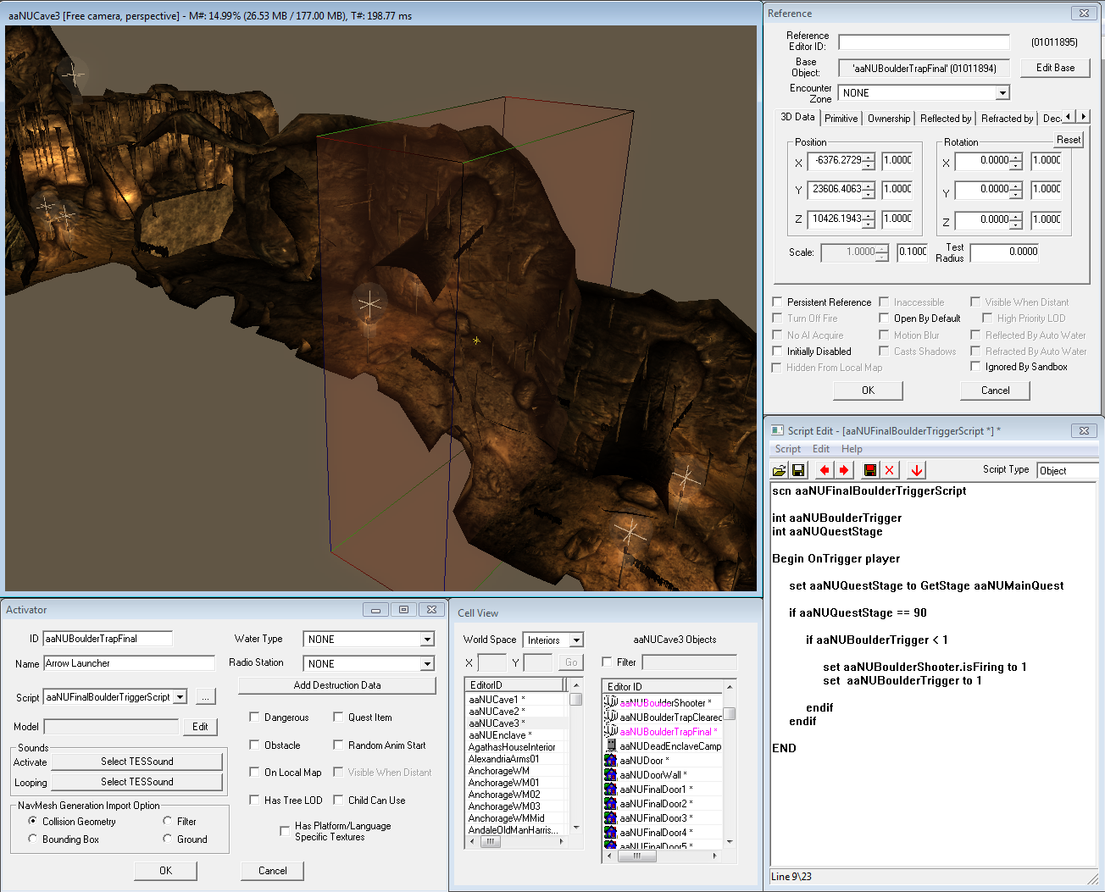Switch to the Primitive tab

coord(841,119)
